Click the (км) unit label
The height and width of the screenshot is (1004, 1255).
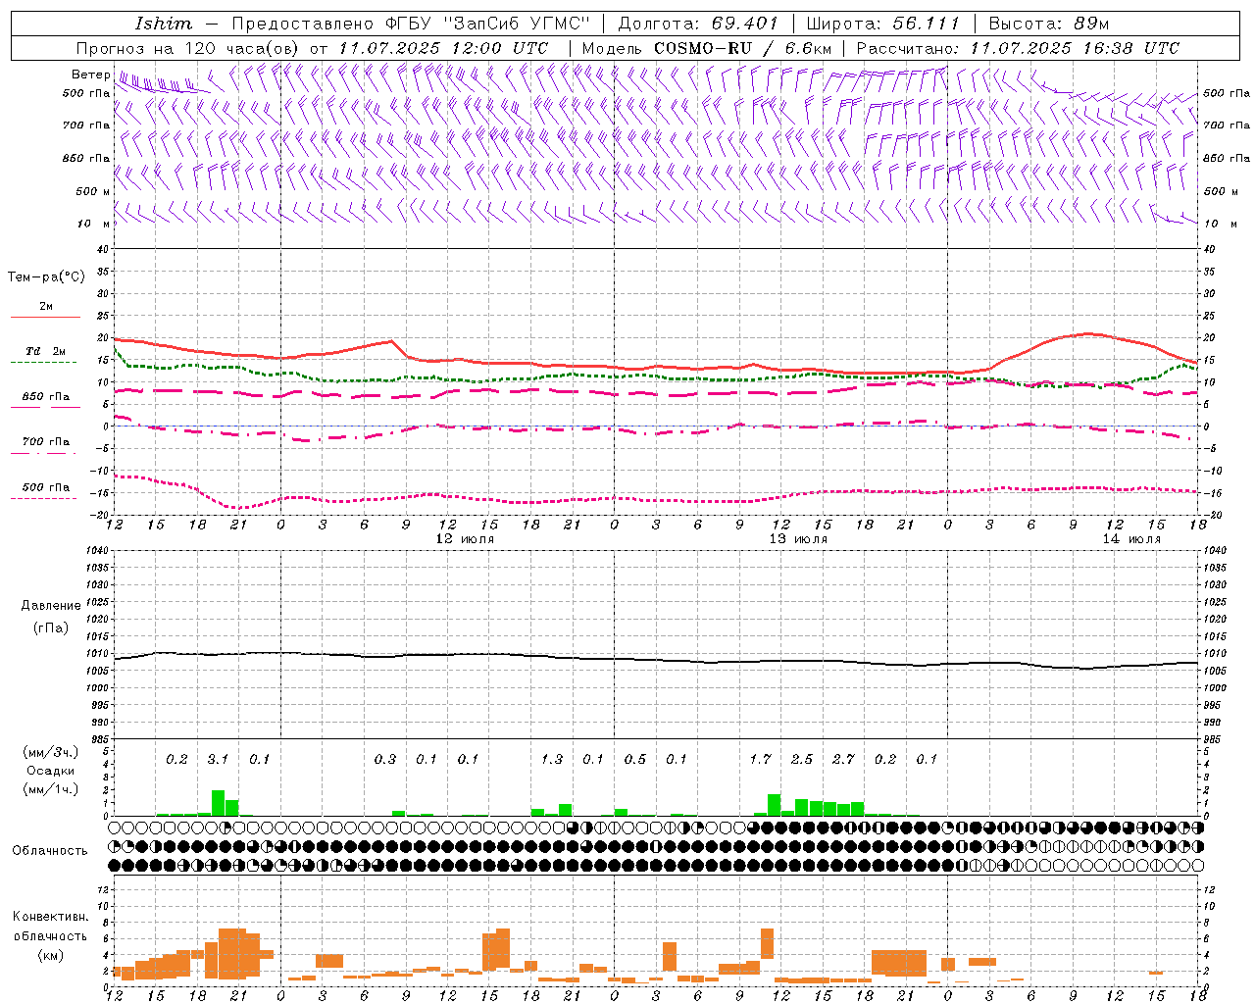[50, 955]
